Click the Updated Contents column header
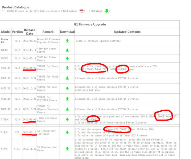Image resolution: width=191 pixels, height=159 pixels. pyautogui.click(x=127, y=32)
